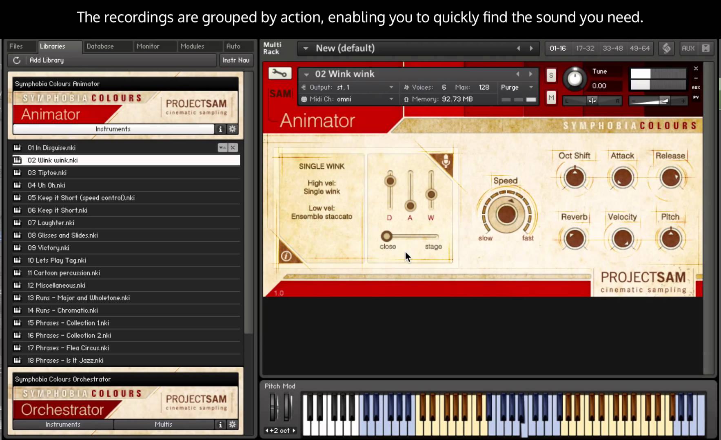Image resolution: width=721 pixels, height=440 pixels.
Task: Remove the 02 Wink wink instrument
Action: pyautogui.click(x=696, y=68)
